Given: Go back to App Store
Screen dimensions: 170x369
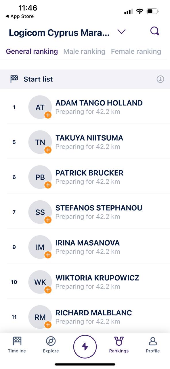Looking at the screenshot, I should (x=20, y=16).
